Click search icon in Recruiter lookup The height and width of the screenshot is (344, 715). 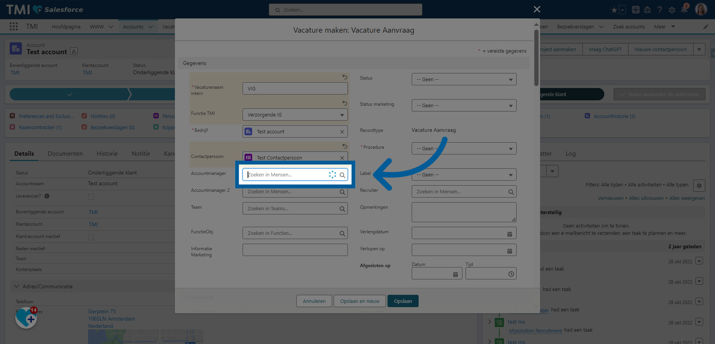[x=511, y=192]
